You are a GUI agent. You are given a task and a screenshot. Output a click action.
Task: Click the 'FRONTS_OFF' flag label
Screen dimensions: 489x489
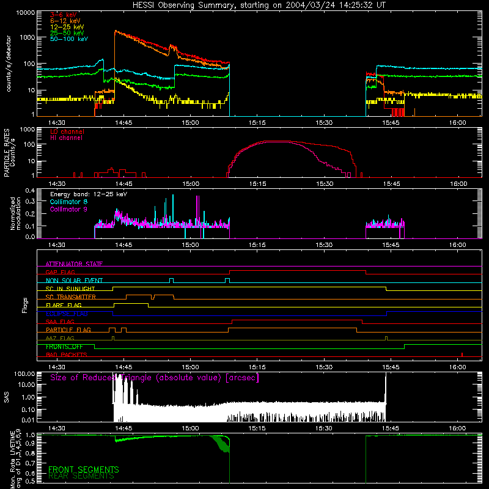[64, 347]
